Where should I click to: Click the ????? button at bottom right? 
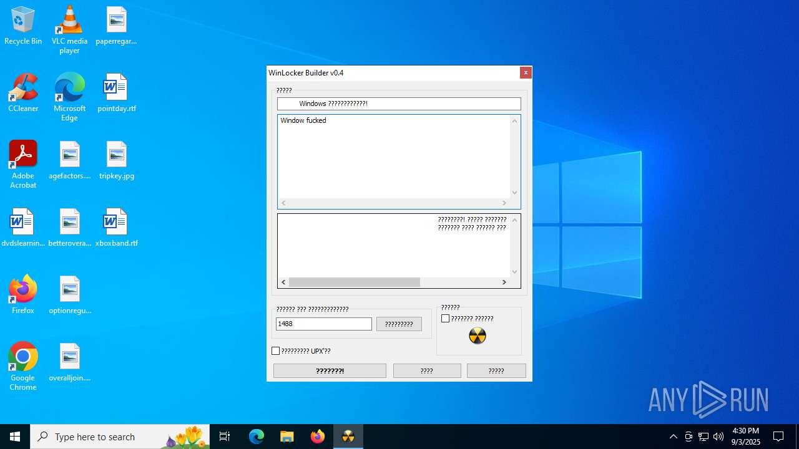click(496, 371)
